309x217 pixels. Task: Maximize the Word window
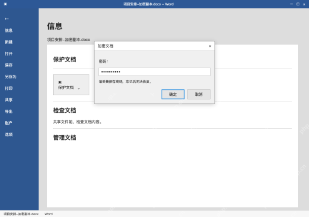tap(298, 4)
